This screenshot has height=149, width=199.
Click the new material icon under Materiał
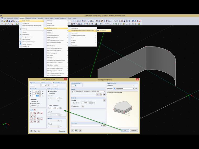(101, 94)
